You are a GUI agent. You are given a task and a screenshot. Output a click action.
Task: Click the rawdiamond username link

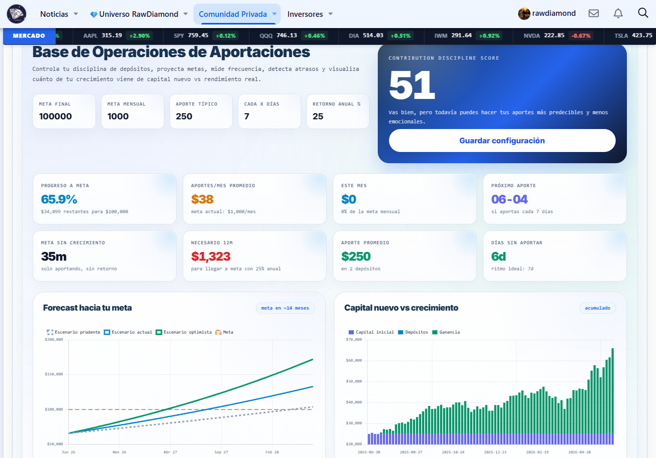(x=554, y=14)
